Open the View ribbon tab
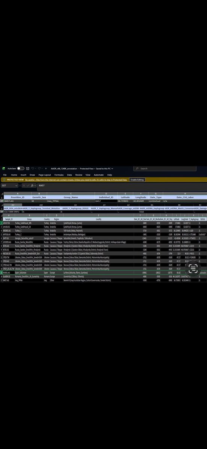 coord(88,175)
